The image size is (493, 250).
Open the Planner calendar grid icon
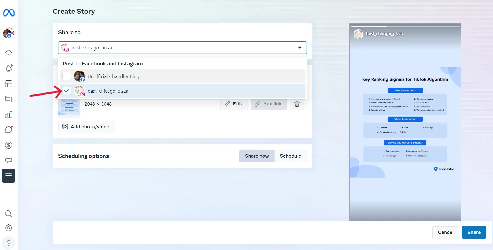[x=9, y=84]
